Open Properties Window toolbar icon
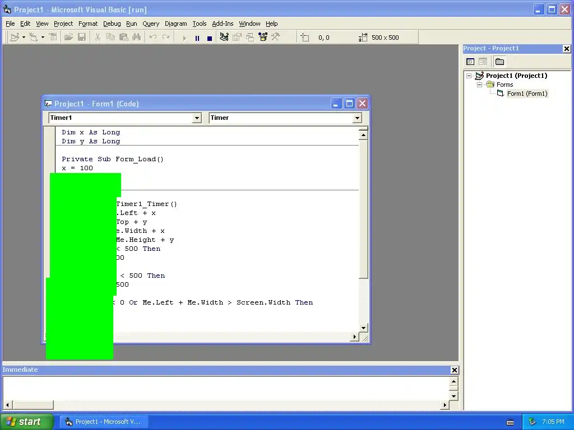This screenshot has height=430, width=574. [x=237, y=38]
